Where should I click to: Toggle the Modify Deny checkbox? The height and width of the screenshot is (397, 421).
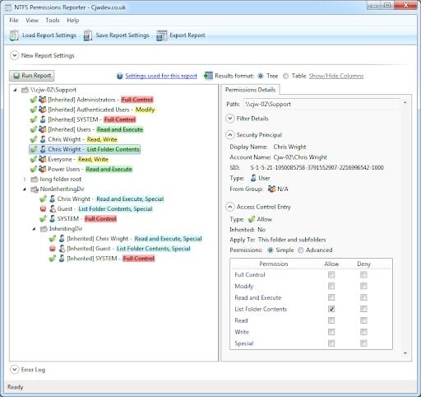pyautogui.click(x=363, y=287)
